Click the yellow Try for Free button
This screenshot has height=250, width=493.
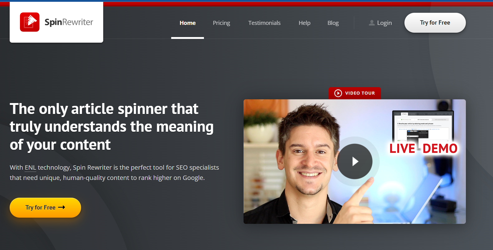45,208
